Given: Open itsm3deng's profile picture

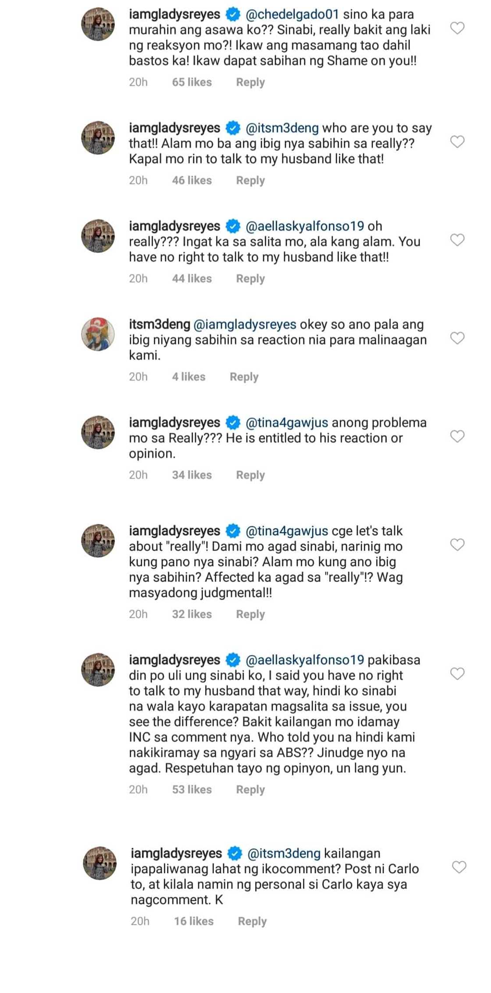Looking at the screenshot, I should tap(98, 334).
